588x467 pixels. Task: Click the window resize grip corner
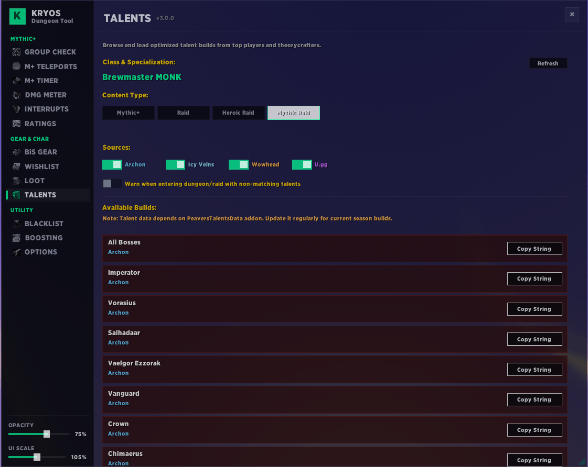[x=582, y=462]
